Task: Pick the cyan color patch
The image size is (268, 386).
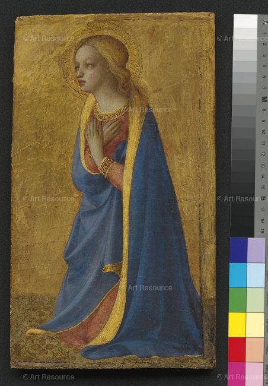Action: pos(238,275)
